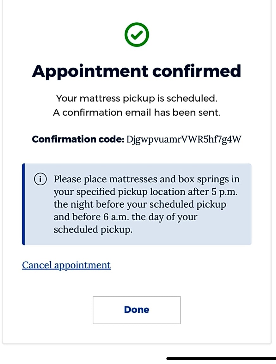
Task: Click the dark blue left border of the notice
Action: pos(23,204)
